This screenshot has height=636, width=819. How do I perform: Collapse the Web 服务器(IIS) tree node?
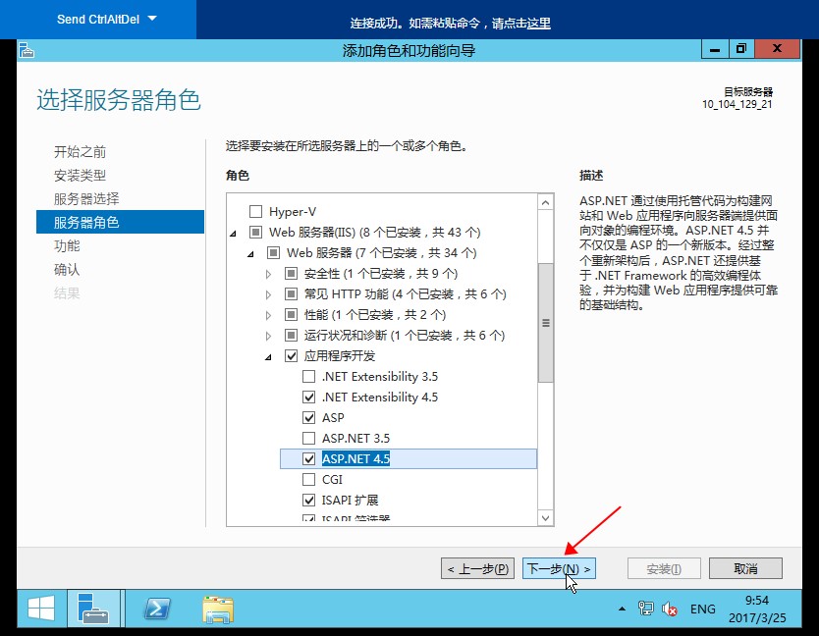234,234
